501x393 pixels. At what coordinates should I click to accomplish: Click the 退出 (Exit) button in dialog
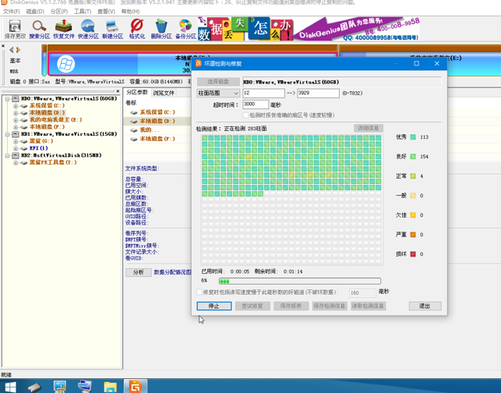point(425,306)
